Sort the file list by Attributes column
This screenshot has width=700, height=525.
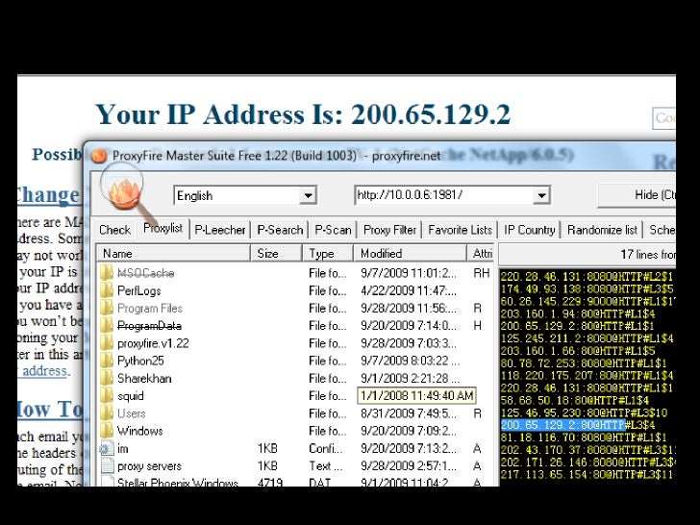(x=481, y=253)
